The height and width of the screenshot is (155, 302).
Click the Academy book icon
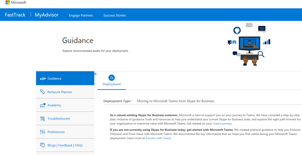coord(42,105)
